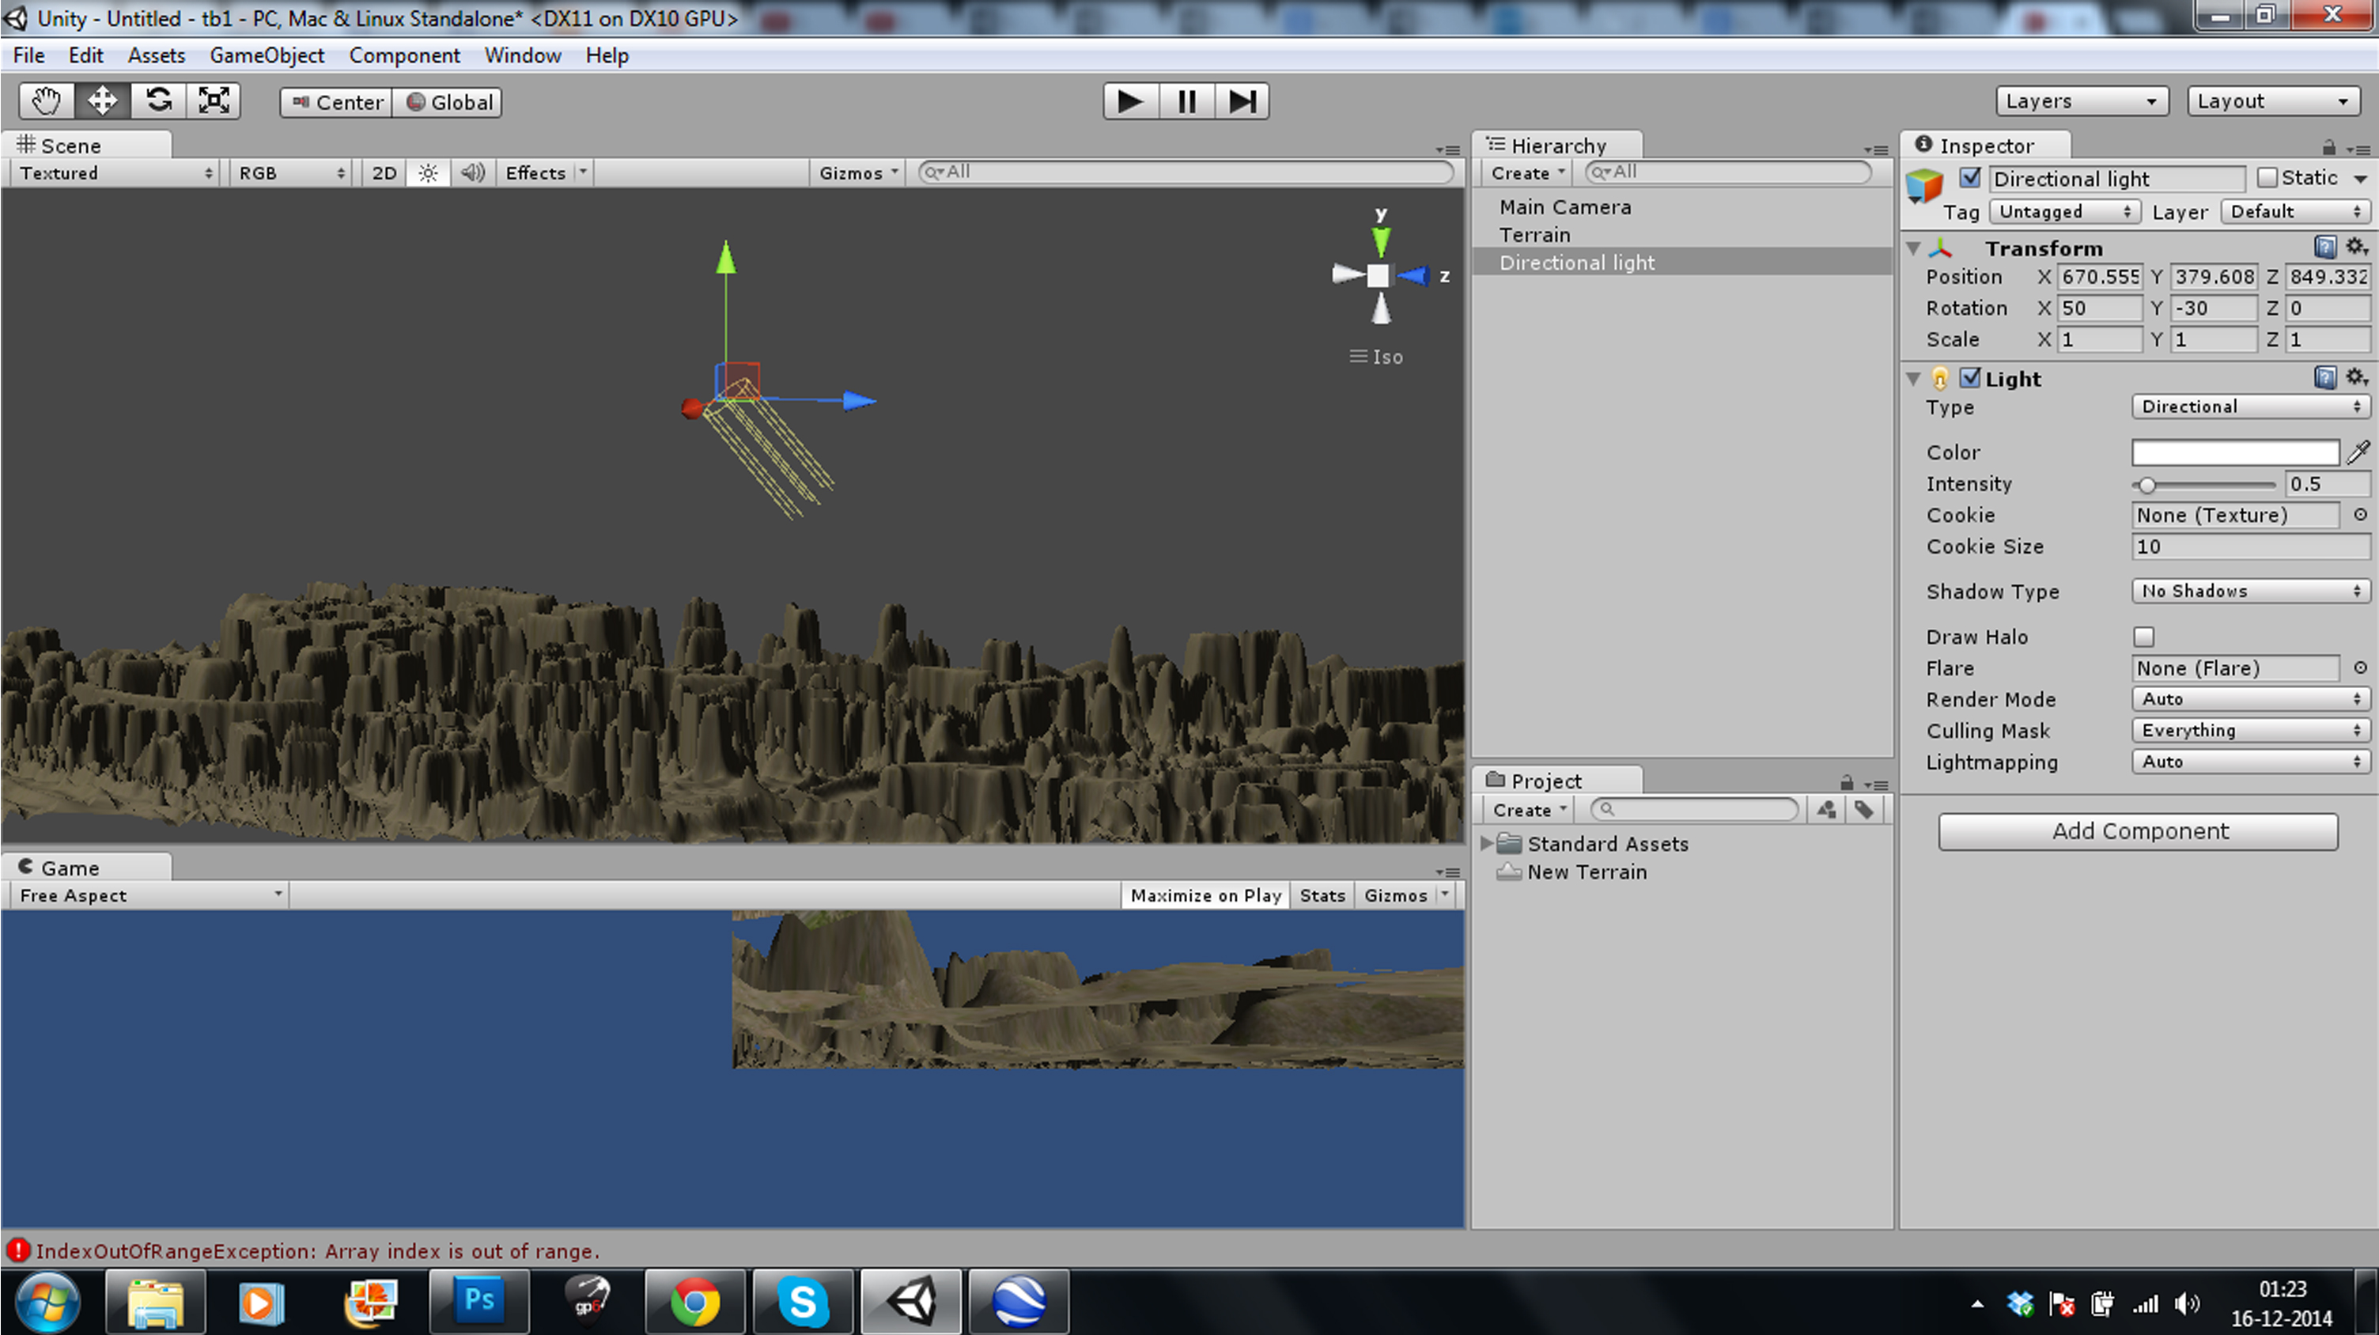Toggle scene lighting sun icon
Image resolution: width=2379 pixels, height=1335 pixels.
[x=428, y=172]
